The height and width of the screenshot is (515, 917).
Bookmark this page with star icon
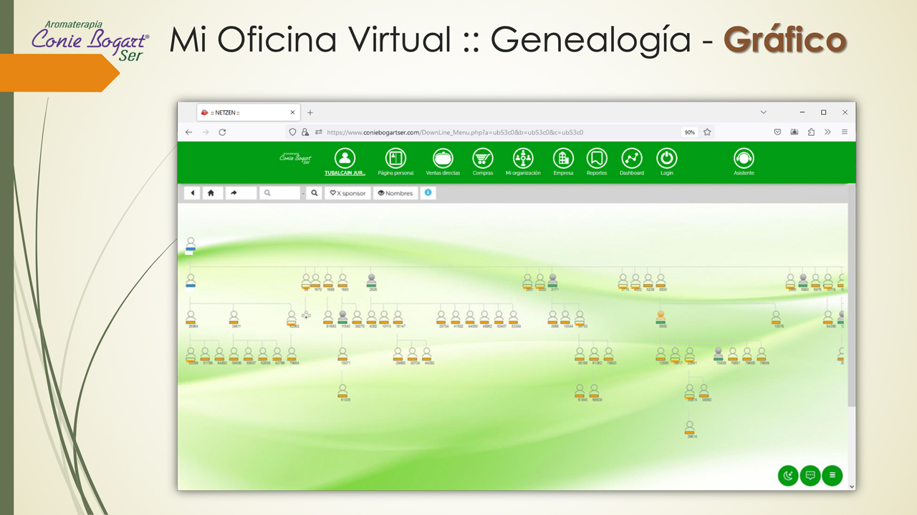coord(707,132)
